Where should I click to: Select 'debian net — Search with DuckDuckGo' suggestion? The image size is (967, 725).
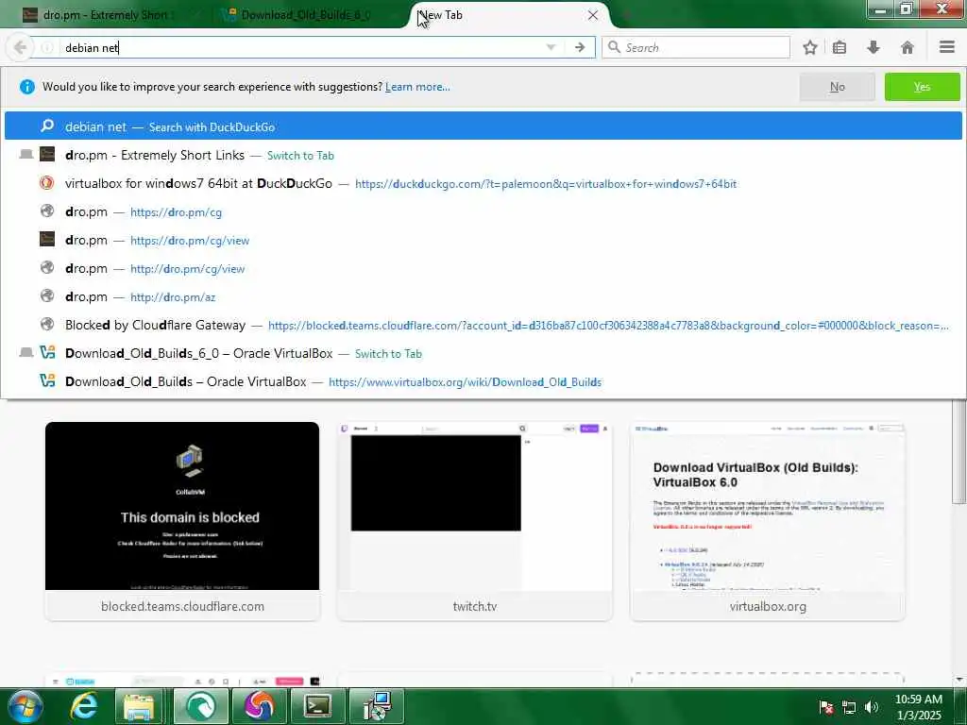483,126
